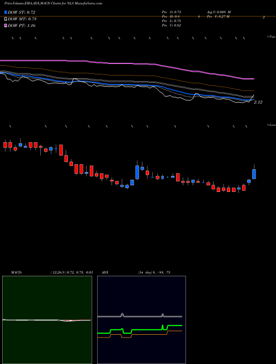This screenshot has width=276, height=364.
Task: Click the 'Pre V: 0.27 M' text
Action: click(x=219, y=17)
